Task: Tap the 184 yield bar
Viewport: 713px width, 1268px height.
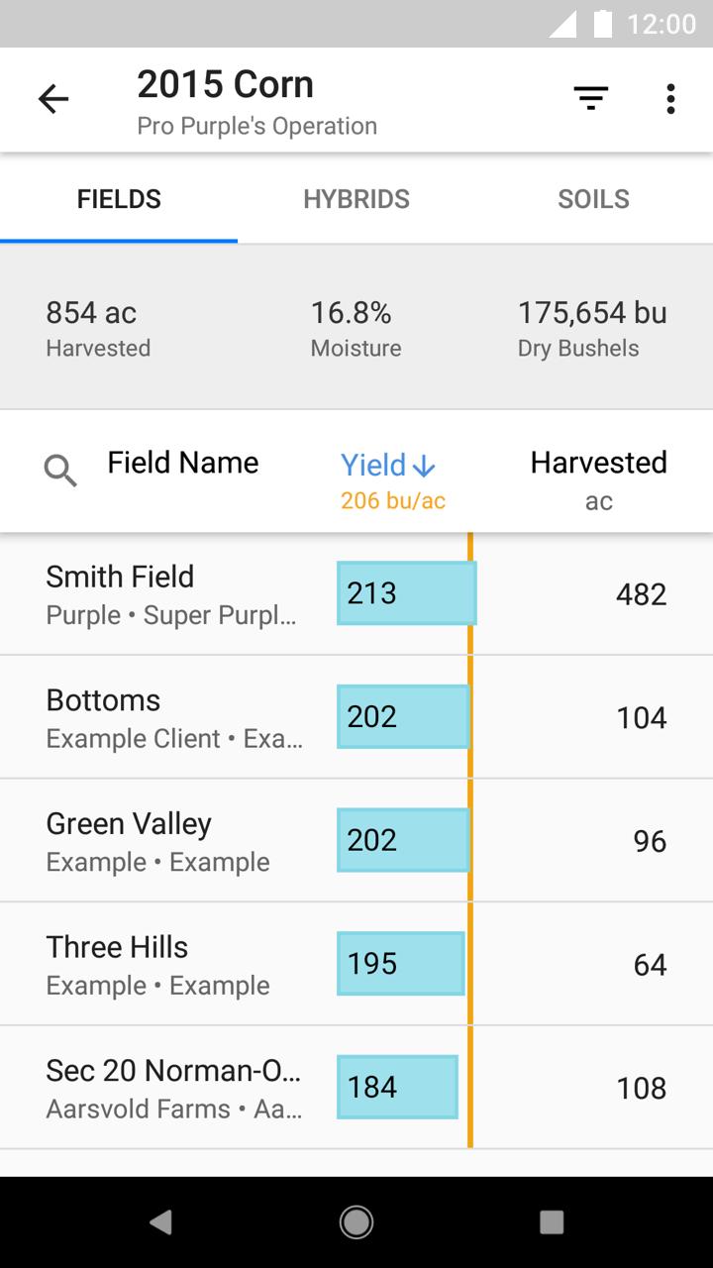Action: point(397,1088)
